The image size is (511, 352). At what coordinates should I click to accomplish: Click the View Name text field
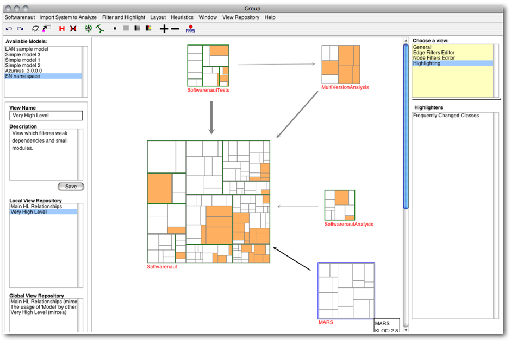click(x=46, y=116)
